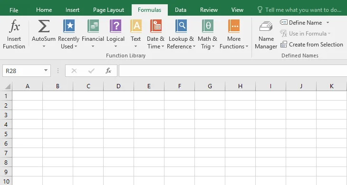The width and height of the screenshot is (347, 185).
Task: Click Tell me what you want to do
Action: [303, 10]
